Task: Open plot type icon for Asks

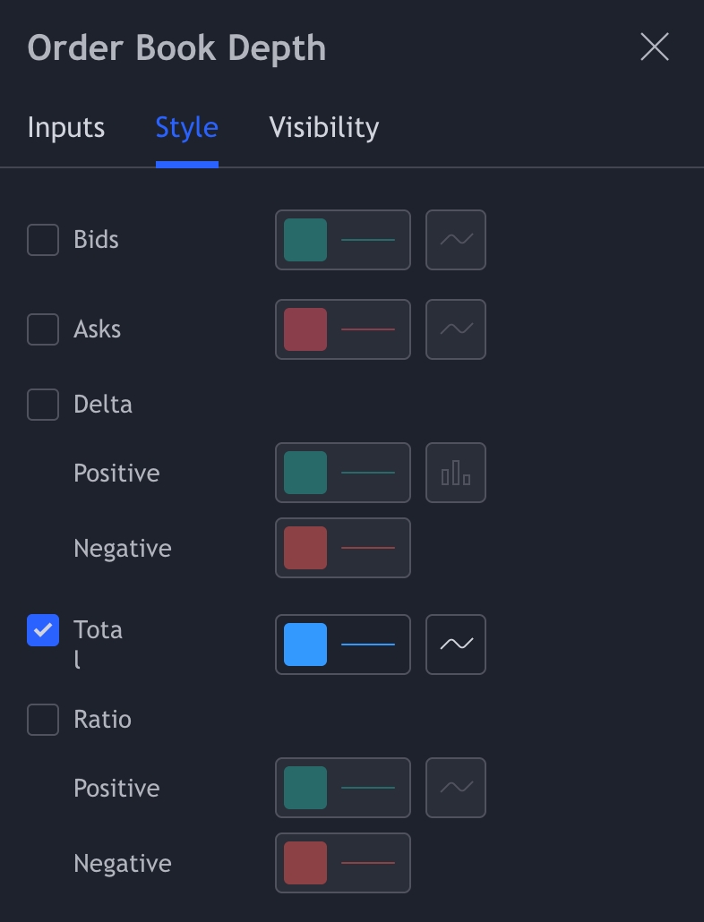Action: tap(456, 329)
